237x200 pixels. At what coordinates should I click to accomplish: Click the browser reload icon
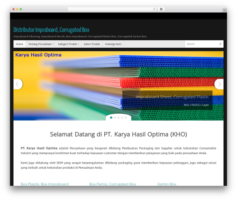[154, 9]
